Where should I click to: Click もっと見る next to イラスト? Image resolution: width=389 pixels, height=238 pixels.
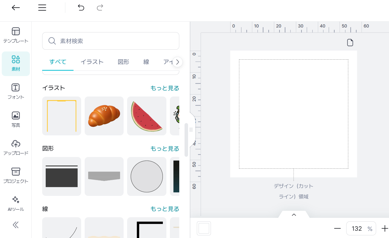click(x=165, y=88)
